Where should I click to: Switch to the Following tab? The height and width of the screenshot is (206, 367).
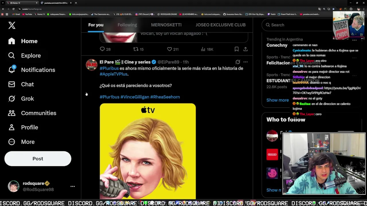pyautogui.click(x=127, y=25)
